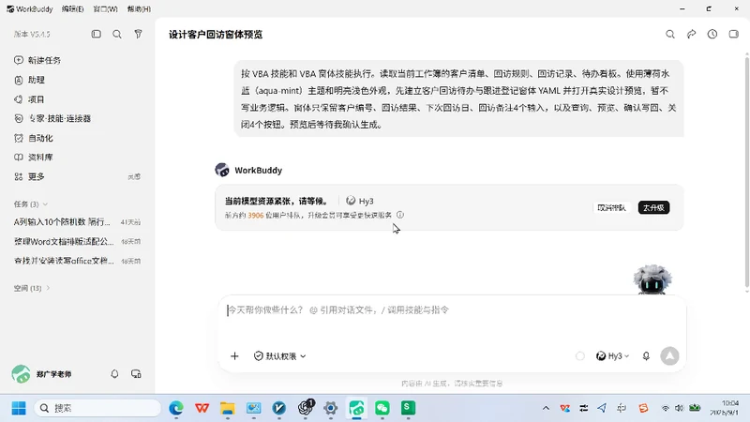The image size is (750, 422).
Task: Expand the 更多 menu
Action: 30,177
